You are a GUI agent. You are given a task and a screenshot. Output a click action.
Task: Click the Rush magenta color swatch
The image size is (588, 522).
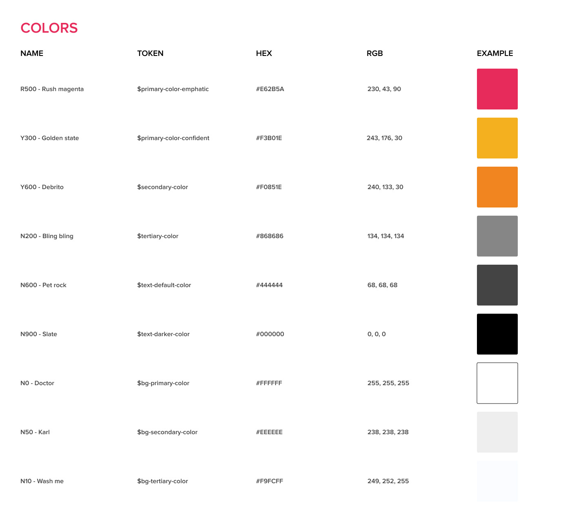pos(497,89)
